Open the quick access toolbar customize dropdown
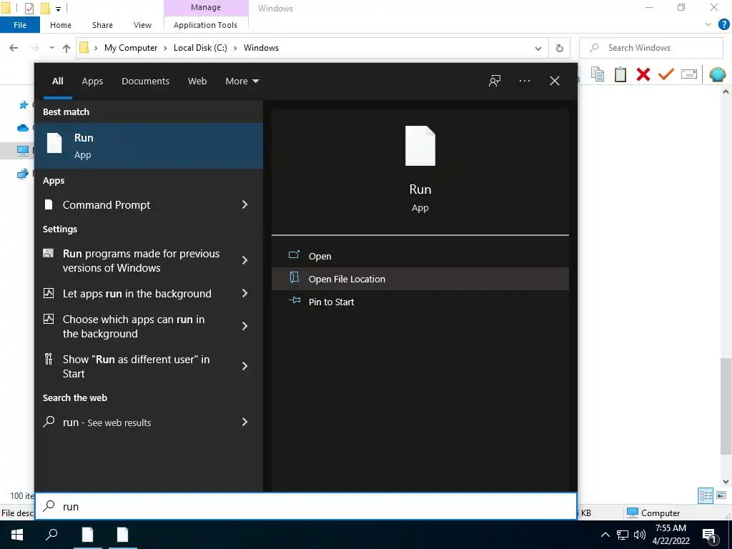This screenshot has height=549, width=732. coord(58,9)
